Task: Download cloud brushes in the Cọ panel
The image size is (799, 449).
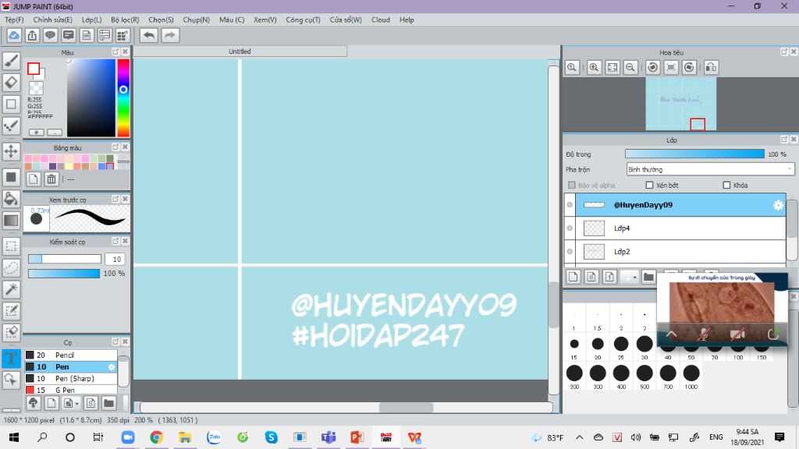Action: [x=33, y=403]
